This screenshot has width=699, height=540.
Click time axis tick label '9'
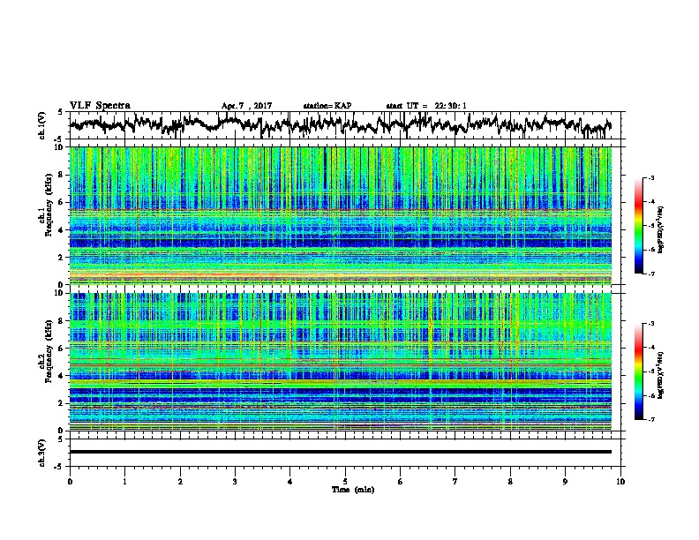click(x=565, y=482)
